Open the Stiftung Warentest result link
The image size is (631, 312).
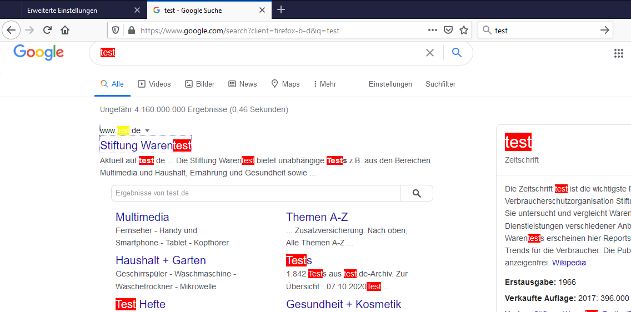click(x=146, y=146)
